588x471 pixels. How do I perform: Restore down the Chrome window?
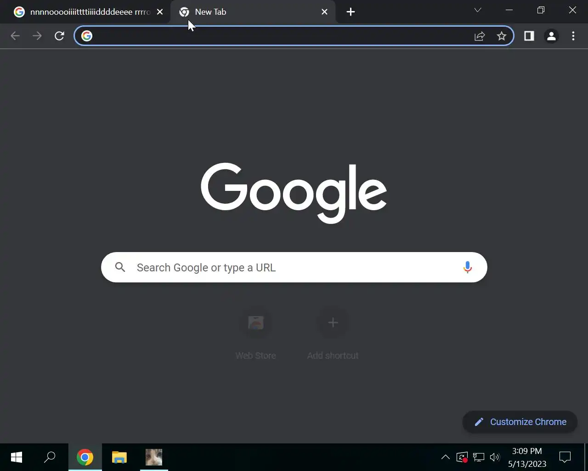541,10
